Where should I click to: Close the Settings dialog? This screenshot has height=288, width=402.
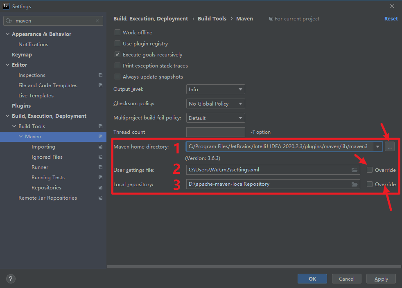(392, 6)
